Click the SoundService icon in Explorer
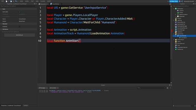This screenshot has width=196, height=110. (x=176, y=43)
